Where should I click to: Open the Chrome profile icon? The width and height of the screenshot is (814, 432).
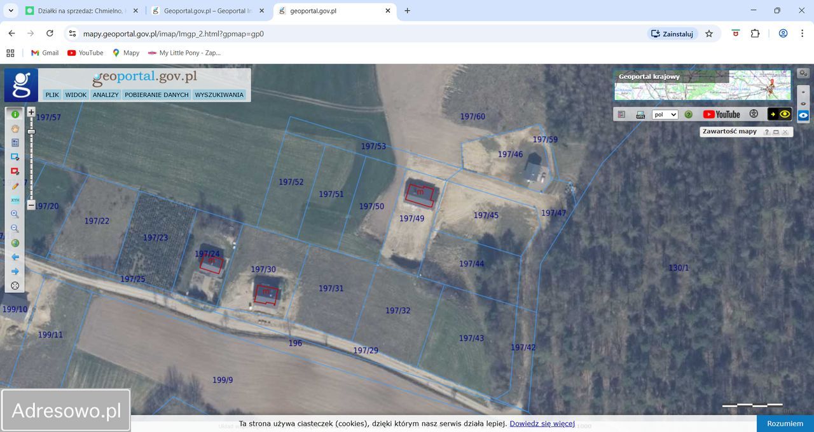click(x=783, y=34)
